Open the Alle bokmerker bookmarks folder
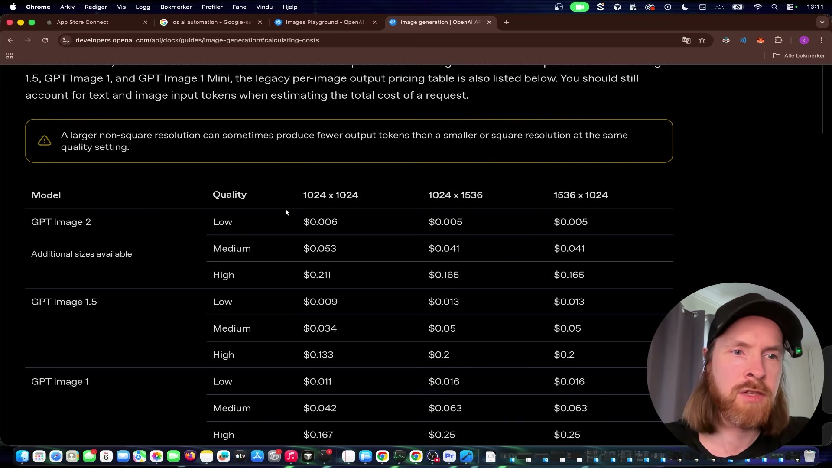This screenshot has height=468, width=832. [799, 56]
